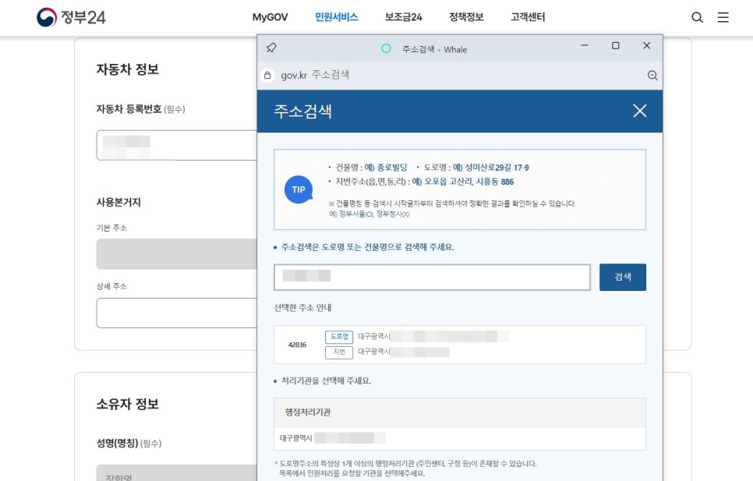
Task: Select the 지번 address badge
Action: 339,352
